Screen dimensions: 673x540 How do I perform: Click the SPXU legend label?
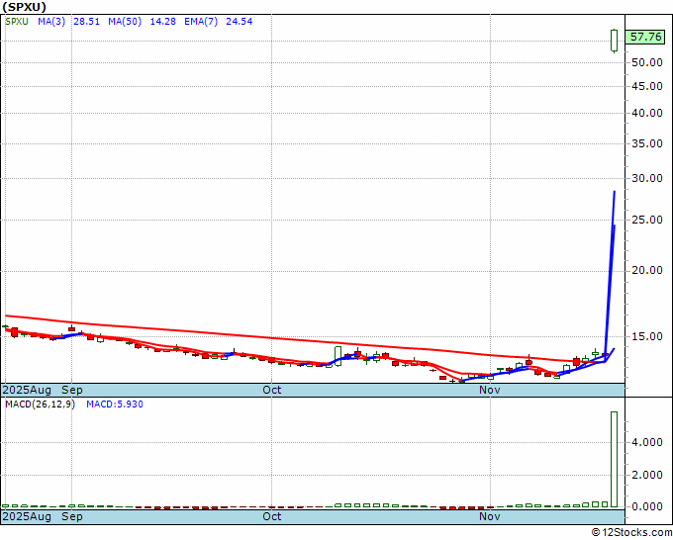click(x=17, y=22)
